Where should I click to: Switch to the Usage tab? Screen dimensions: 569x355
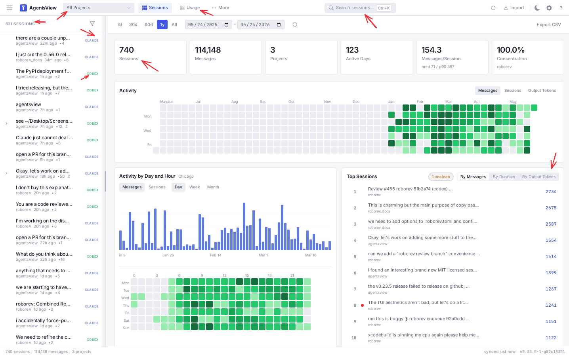190,8
